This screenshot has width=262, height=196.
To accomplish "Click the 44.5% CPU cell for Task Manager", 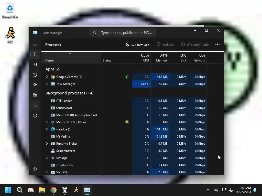I will (x=141, y=84).
